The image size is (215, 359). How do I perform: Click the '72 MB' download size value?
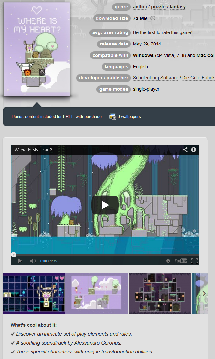click(x=140, y=18)
